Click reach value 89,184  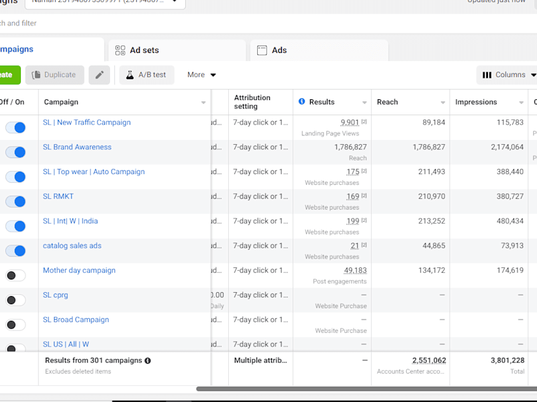[434, 123]
